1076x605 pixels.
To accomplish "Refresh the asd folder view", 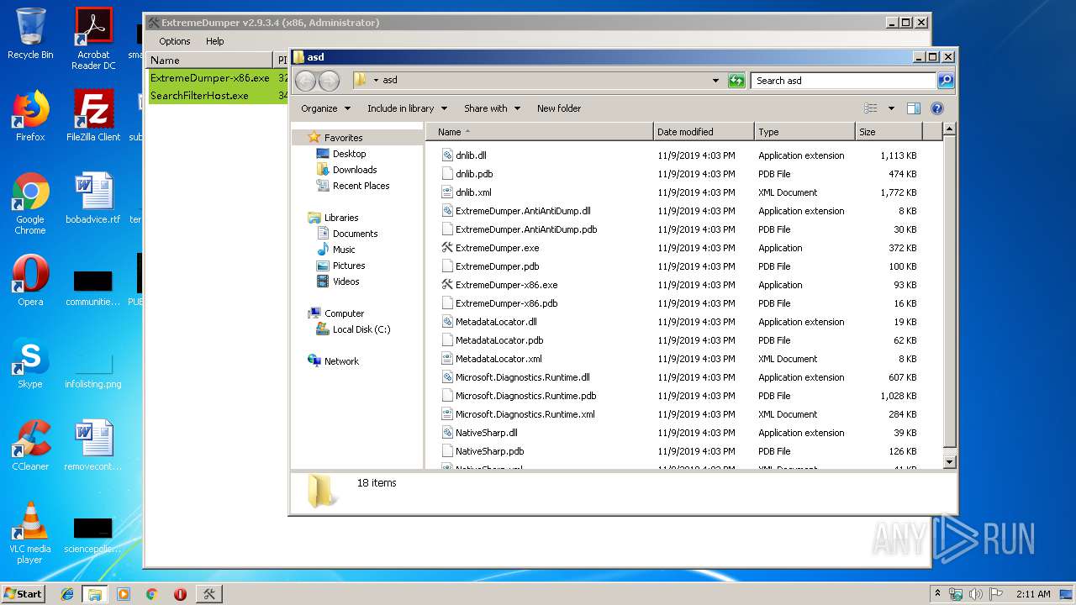I will [x=736, y=81].
